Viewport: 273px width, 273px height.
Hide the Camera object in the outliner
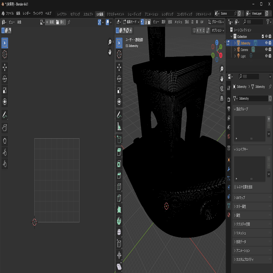(266, 50)
